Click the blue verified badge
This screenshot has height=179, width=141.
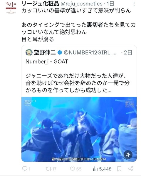pyautogui.click(x=60, y=52)
